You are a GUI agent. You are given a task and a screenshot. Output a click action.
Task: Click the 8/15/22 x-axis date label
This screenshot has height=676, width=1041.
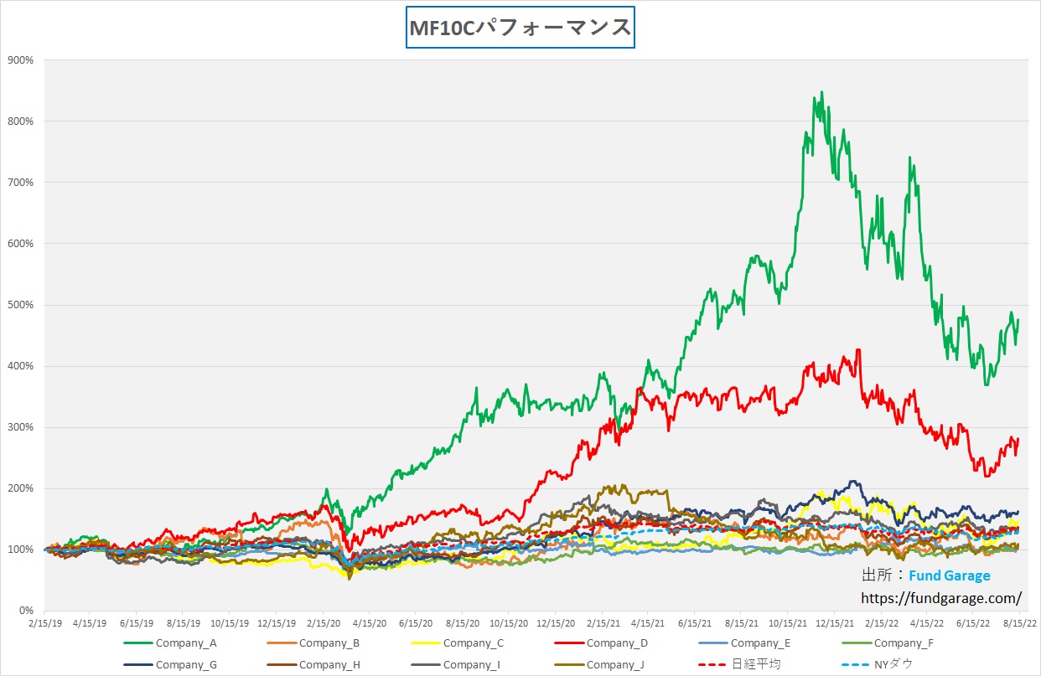tap(1017, 623)
